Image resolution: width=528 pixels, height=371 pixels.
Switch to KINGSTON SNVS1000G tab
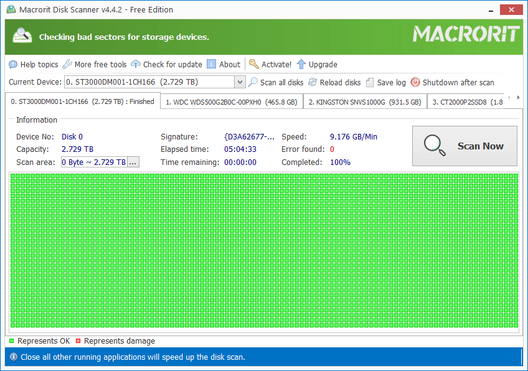[365, 102]
